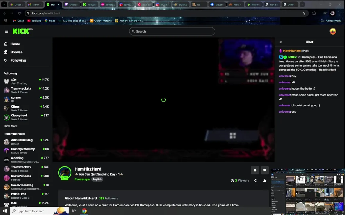Open the profile avatar menu
This screenshot has height=215, width=345.
coord(333,31)
